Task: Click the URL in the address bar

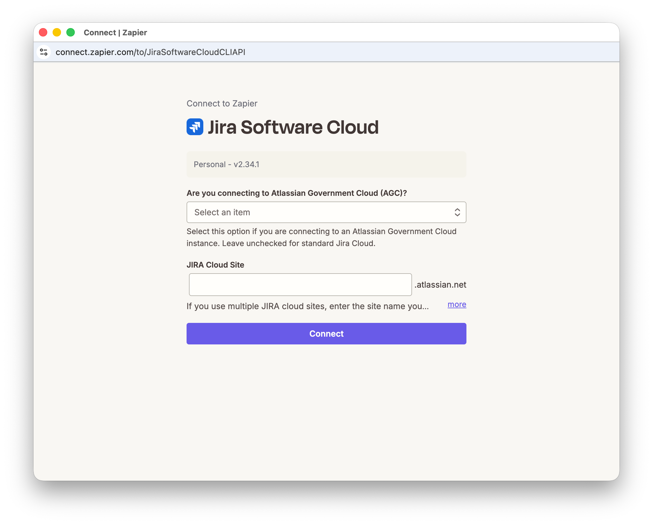Action: click(x=150, y=52)
